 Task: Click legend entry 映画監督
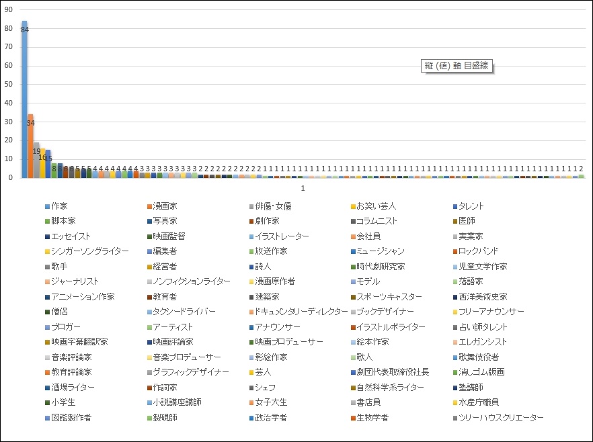(167, 236)
